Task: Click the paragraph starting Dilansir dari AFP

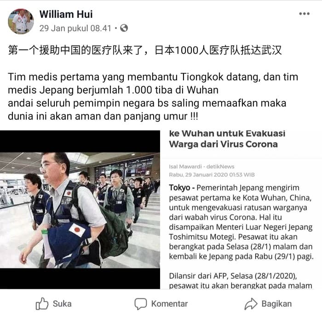Action: tap(241, 281)
